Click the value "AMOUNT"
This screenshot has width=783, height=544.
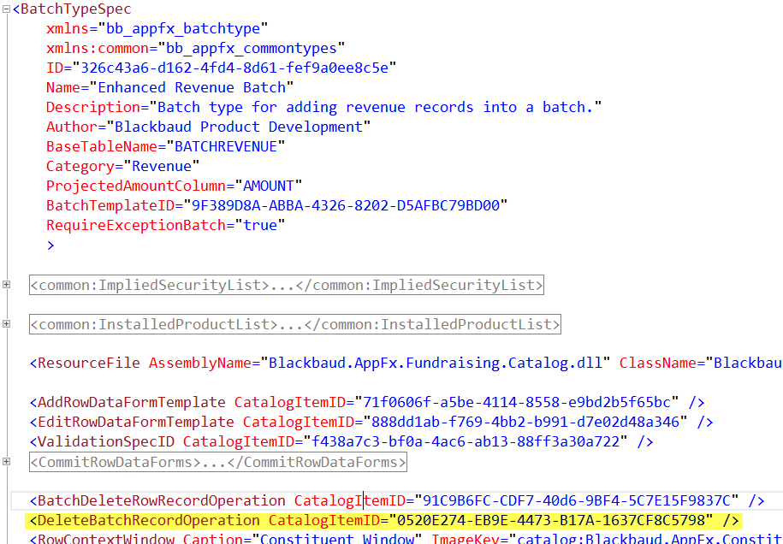(269, 186)
